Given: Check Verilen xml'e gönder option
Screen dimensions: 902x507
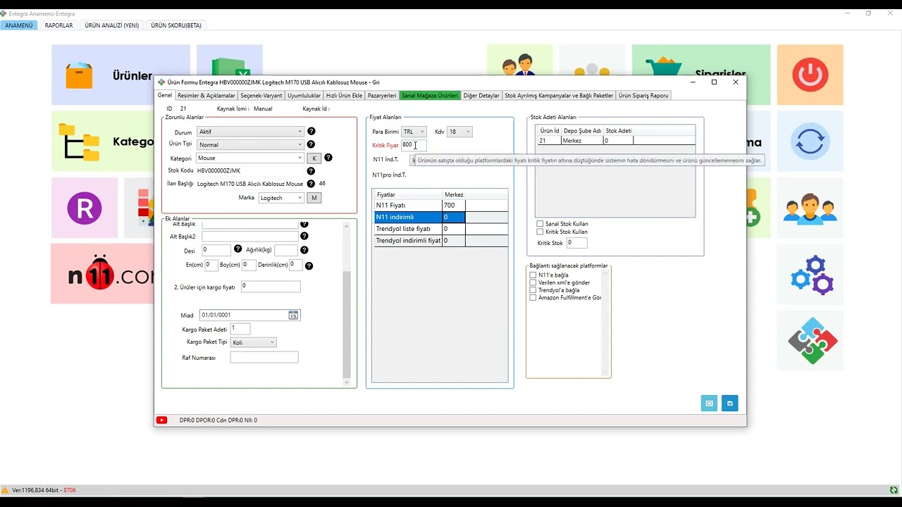Looking at the screenshot, I should coord(533,283).
